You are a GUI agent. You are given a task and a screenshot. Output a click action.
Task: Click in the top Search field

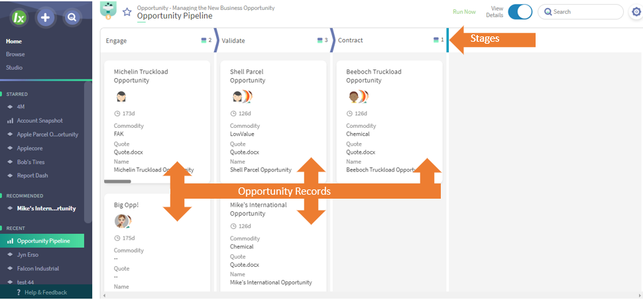tap(581, 12)
